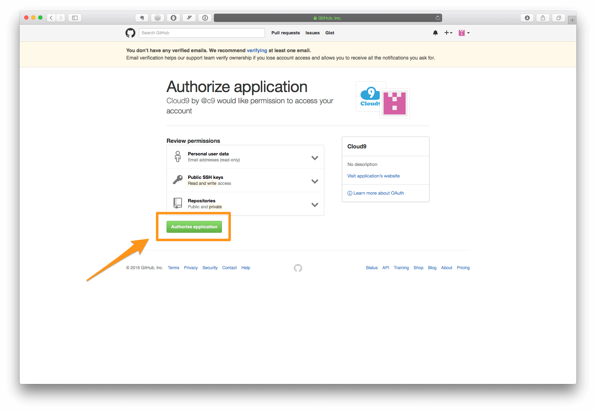Image resolution: width=596 pixels, height=412 pixels.
Task: Open the notifications bell icon
Action: 435,33
